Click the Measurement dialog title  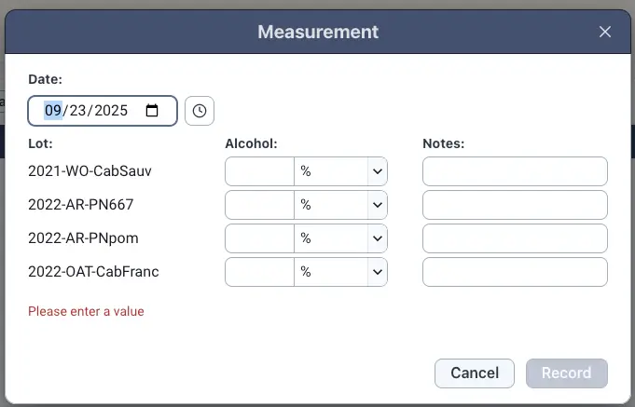point(318,32)
